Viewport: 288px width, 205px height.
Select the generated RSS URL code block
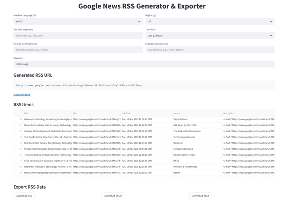[x=144, y=85]
